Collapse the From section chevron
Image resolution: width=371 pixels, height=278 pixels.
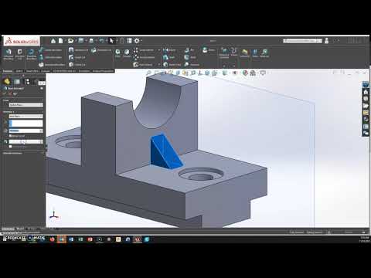pos(42,100)
